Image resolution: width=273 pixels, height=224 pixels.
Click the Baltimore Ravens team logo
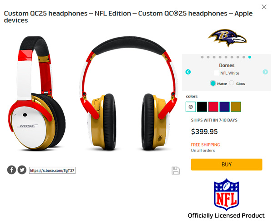[x=227, y=38]
